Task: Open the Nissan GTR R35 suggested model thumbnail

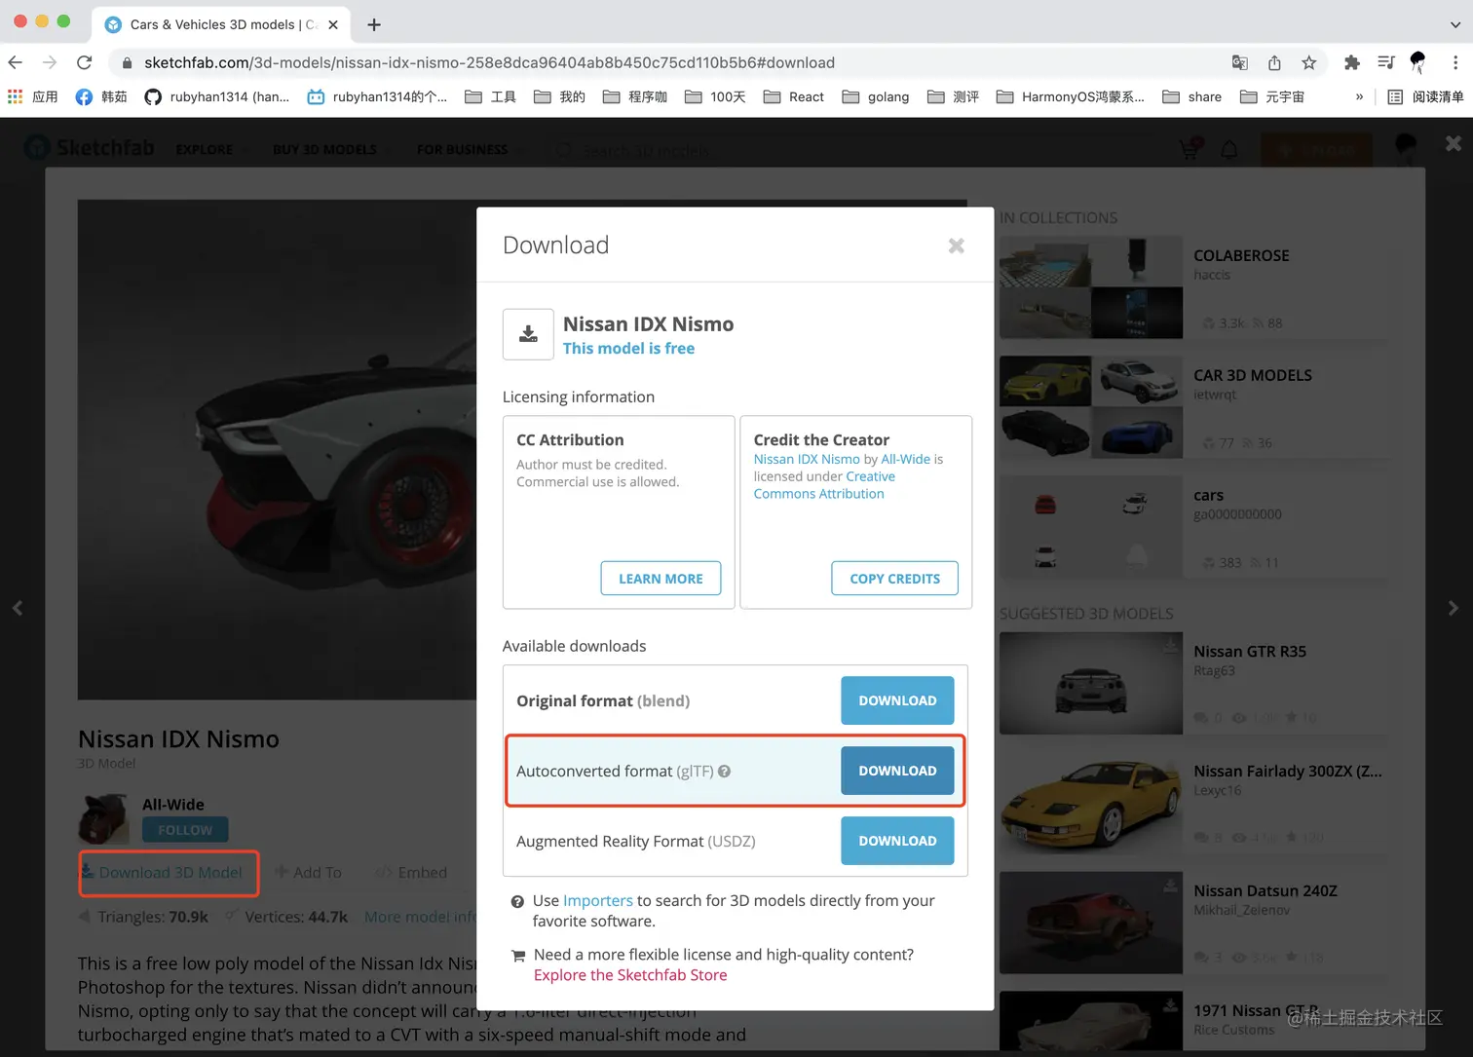Action: tap(1091, 683)
